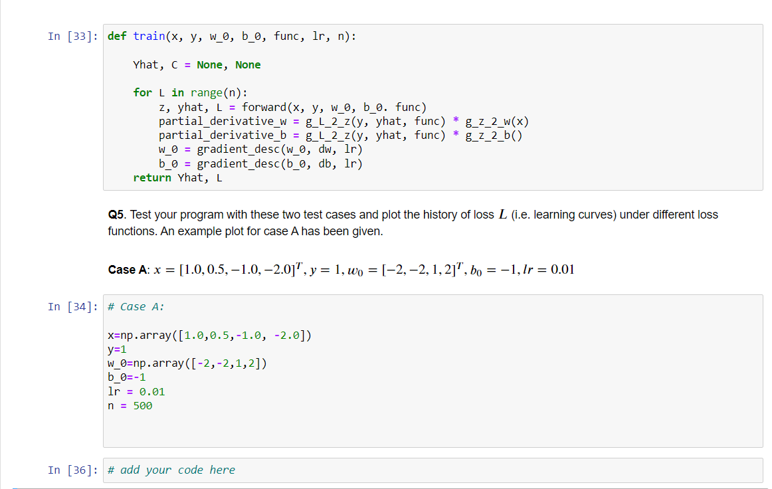Click the Case A formula line
772x489 pixels.
(341, 269)
